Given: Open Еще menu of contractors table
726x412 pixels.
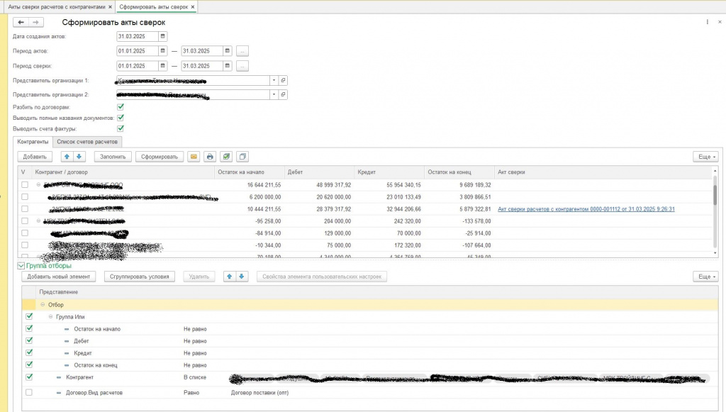Looking at the screenshot, I should pyautogui.click(x=705, y=157).
